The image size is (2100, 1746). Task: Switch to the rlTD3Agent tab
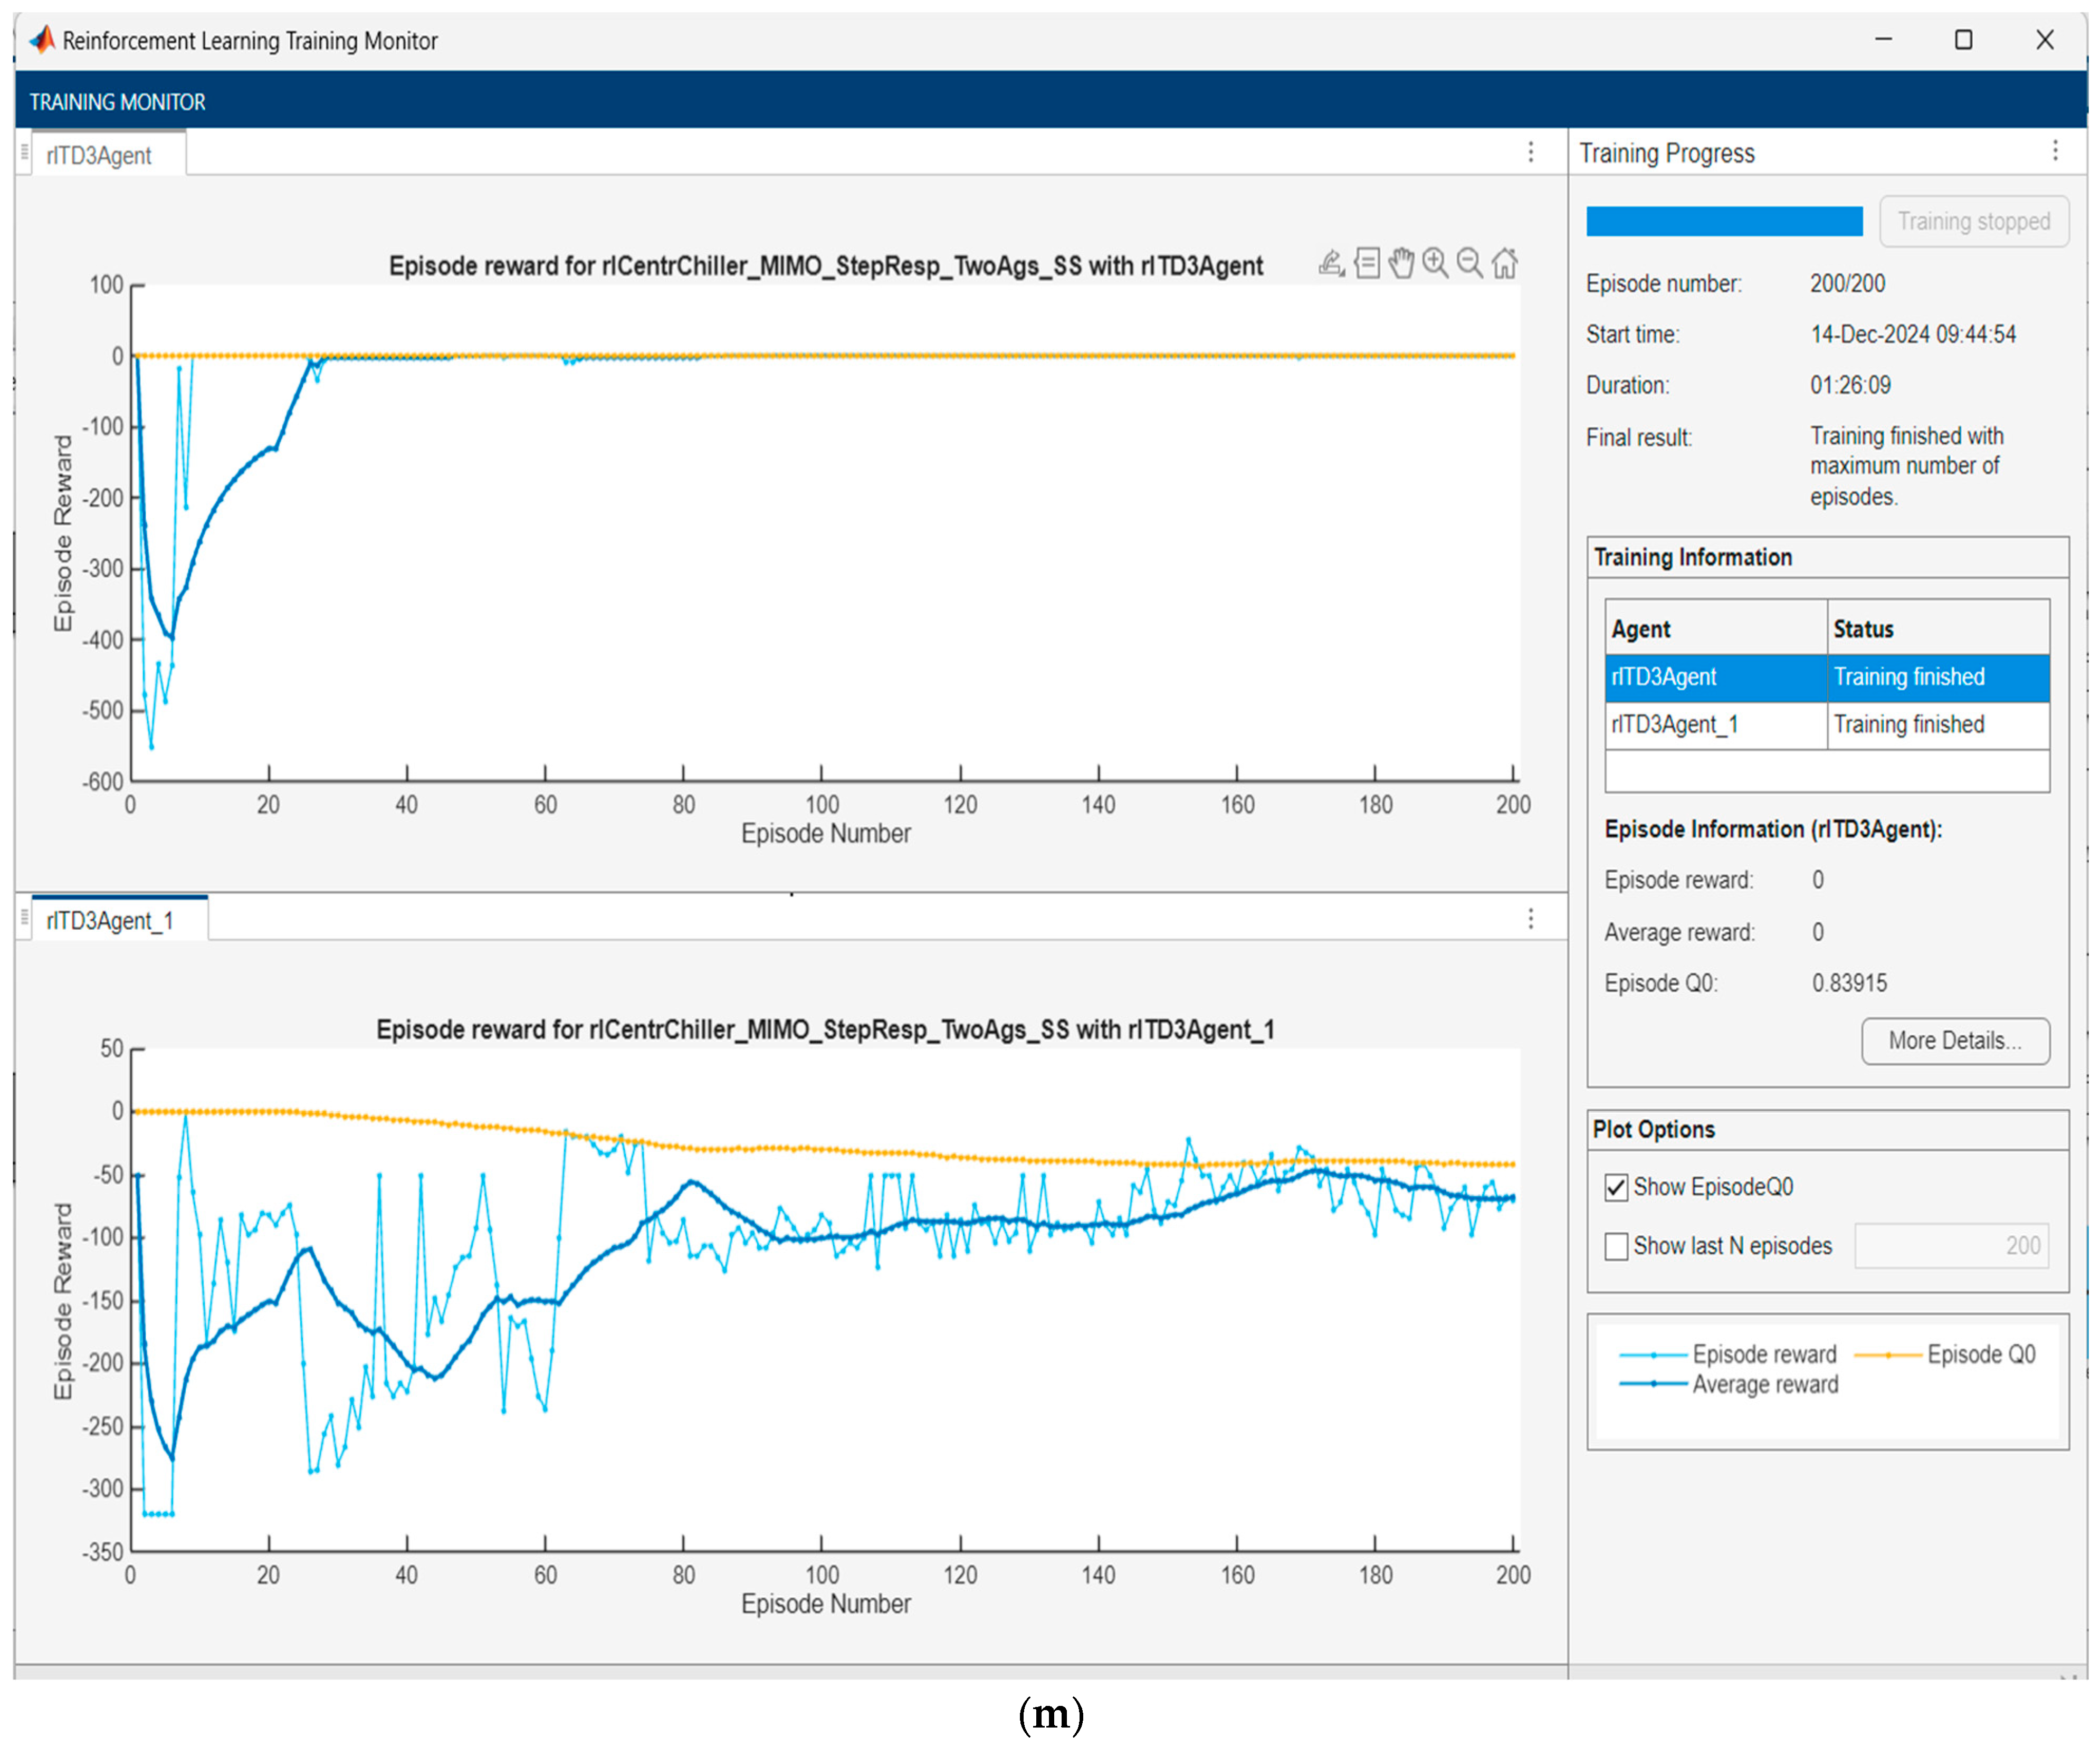tap(99, 156)
